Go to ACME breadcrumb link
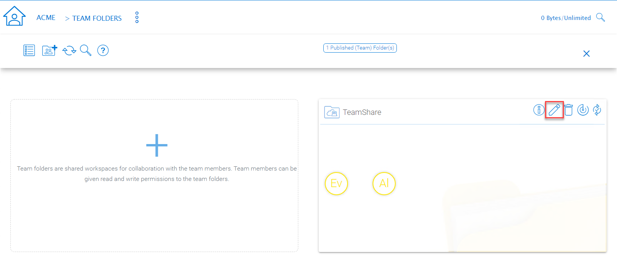The height and width of the screenshot is (257, 617). [x=46, y=18]
